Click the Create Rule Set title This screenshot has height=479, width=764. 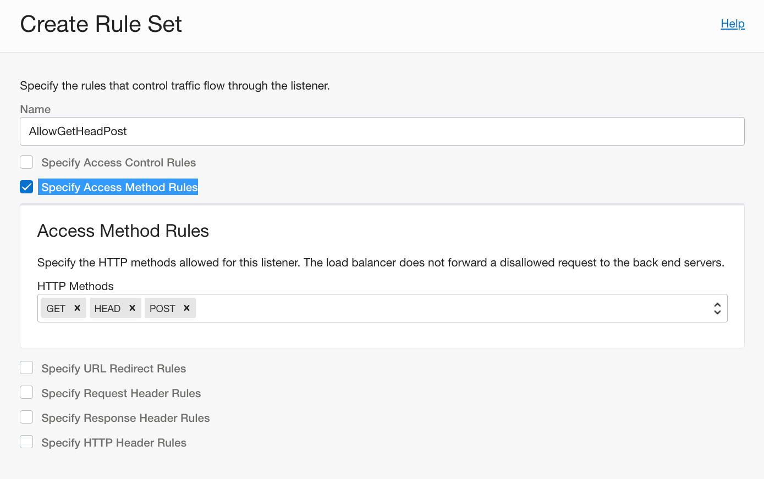tap(101, 24)
